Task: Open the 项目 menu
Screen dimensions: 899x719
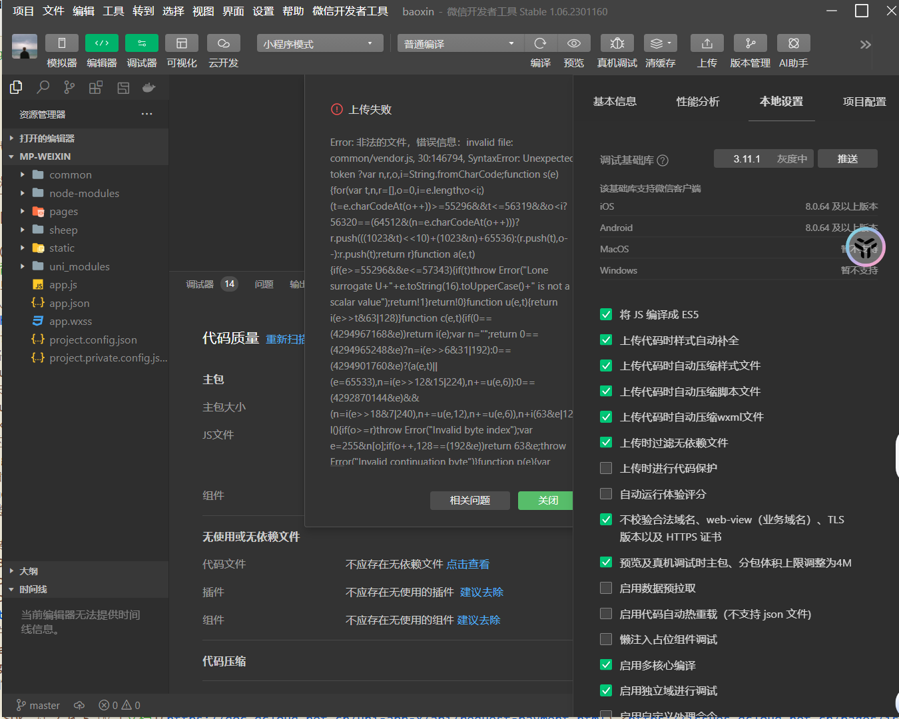Action: tap(23, 11)
